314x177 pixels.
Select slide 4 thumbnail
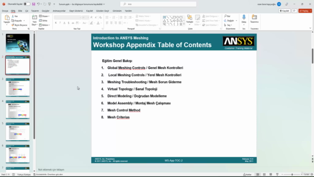[18, 110]
